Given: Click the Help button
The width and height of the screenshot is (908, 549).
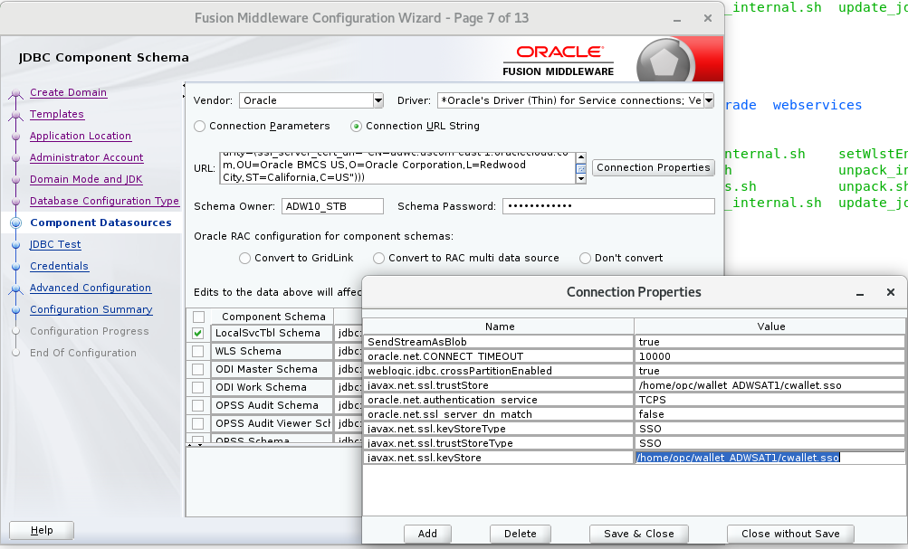Looking at the screenshot, I should click(42, 531).
